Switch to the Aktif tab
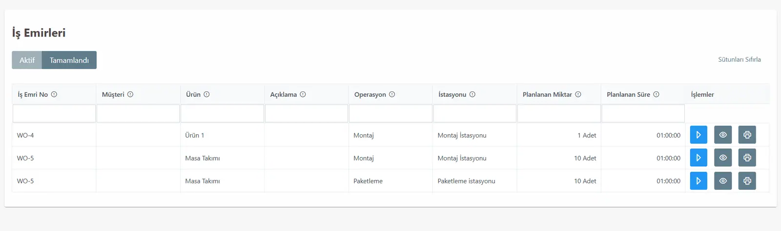The width and height of the screenshot is (781, 231). pos(27,60)
